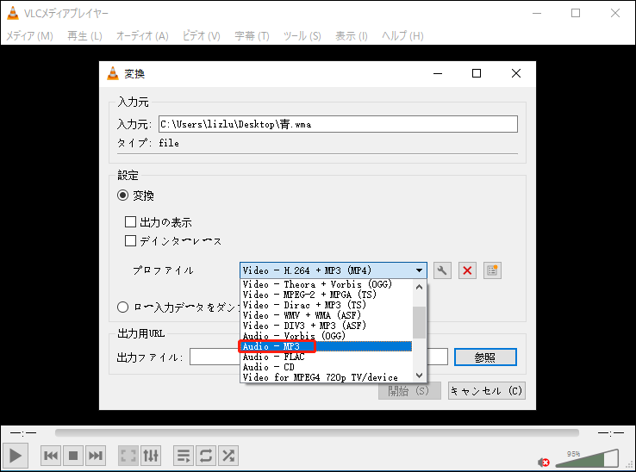
Task: Choose Video - Dirac + MP3 (TS)
Action: click(x=327, y=305)
